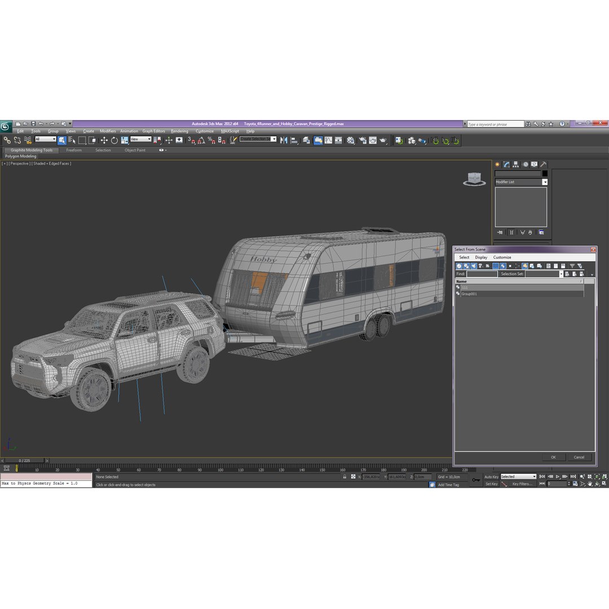Select the Group001 row in list
Viewport: 609px width, 609px height.
pos(519,294)
